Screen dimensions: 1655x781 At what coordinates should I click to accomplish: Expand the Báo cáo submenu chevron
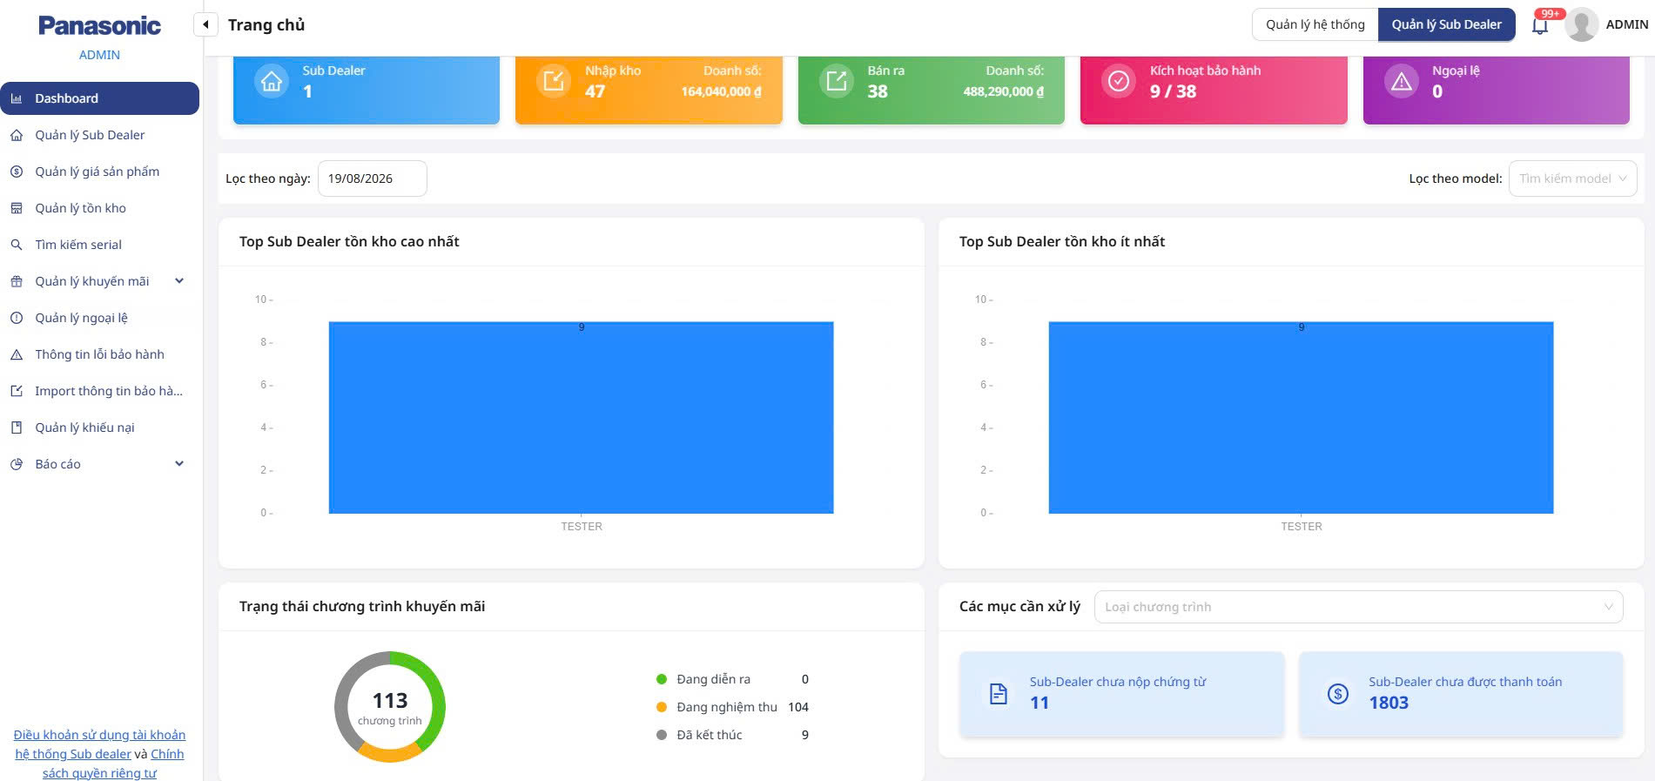point(179,464)
